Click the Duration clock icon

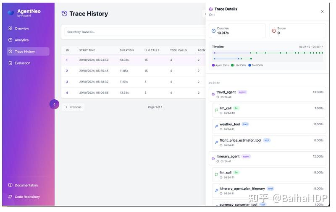pyautogui.click(x=213, y=31)
